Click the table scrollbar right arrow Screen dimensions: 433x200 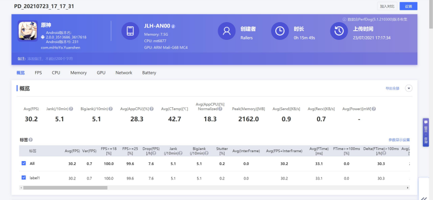click(408, 188)
